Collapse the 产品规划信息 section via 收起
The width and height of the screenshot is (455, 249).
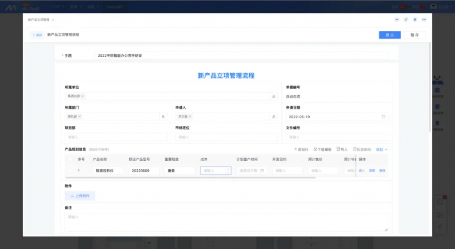pos(382,150)
